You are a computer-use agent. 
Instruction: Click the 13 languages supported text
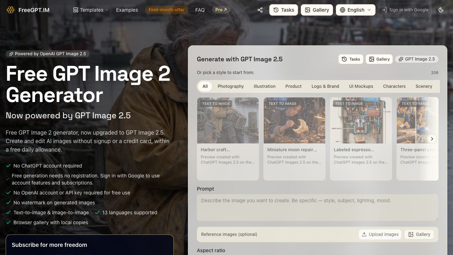pos(130,212)
